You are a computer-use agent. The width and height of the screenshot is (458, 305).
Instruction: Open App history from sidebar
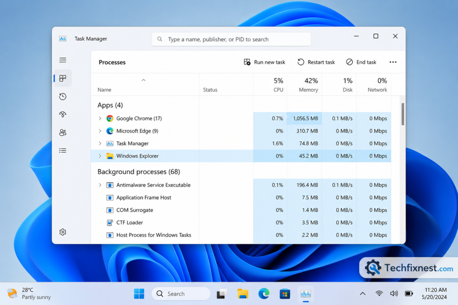tap(63, 96)
